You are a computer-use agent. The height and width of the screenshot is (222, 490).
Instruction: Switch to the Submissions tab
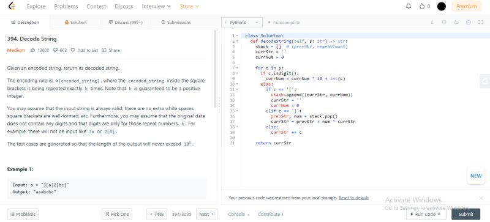tap(176, 23)
